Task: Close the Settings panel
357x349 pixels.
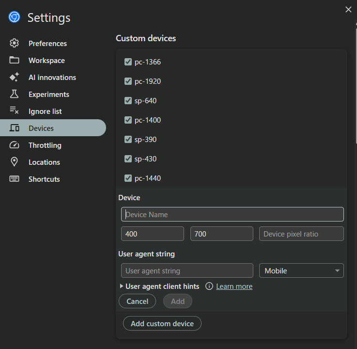Action: pos(348,10)
